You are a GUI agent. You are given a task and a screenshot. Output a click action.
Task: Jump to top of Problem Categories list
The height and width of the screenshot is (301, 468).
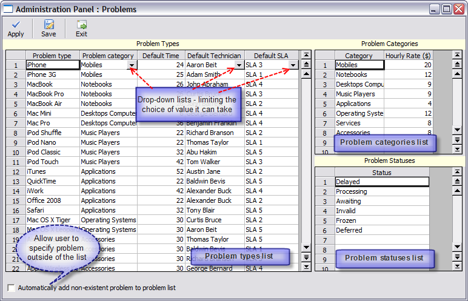tap(457, 55)
